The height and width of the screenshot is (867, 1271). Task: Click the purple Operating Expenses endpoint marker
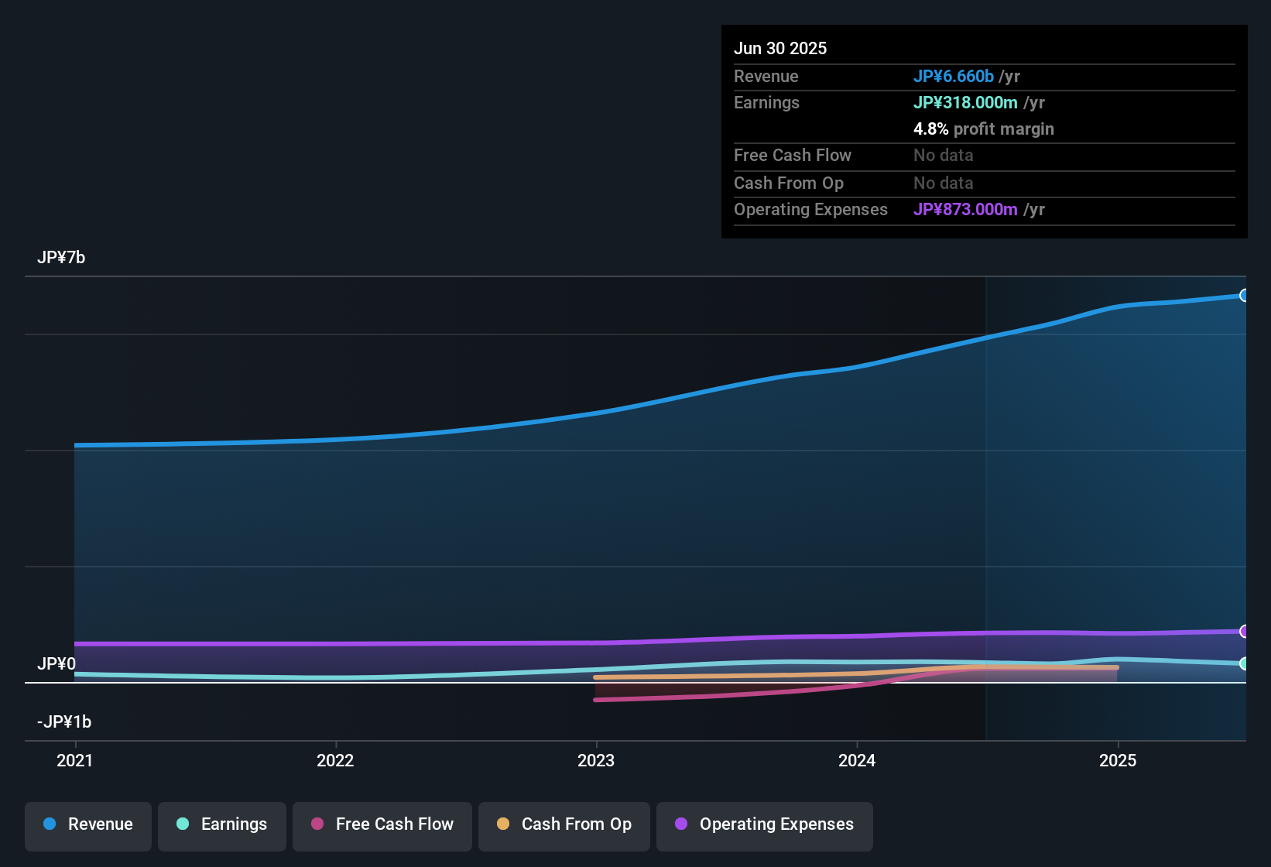[x=1244, y=632]
